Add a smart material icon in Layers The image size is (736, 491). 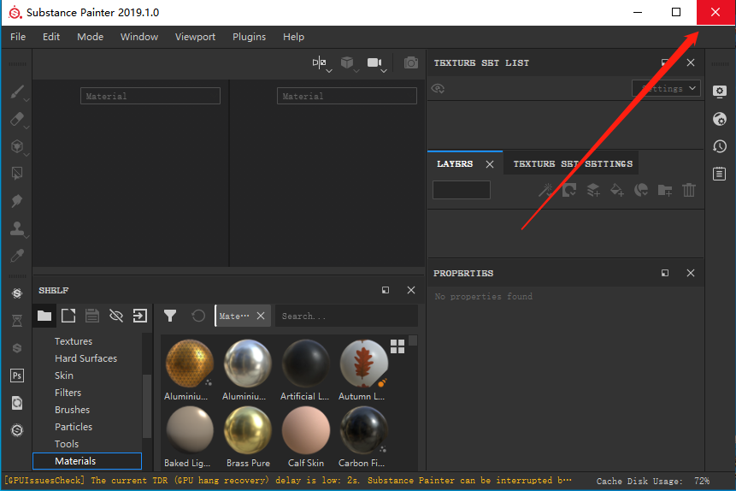pyautogui.click(x=641, y=190)
